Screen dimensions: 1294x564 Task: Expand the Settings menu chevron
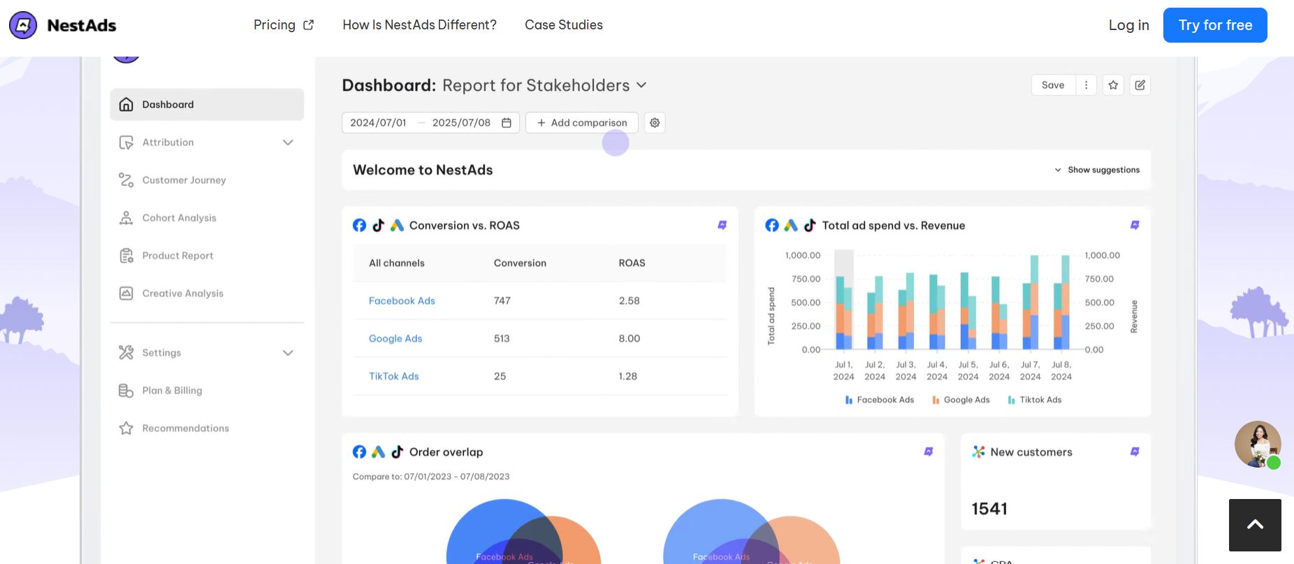[288, 353]
